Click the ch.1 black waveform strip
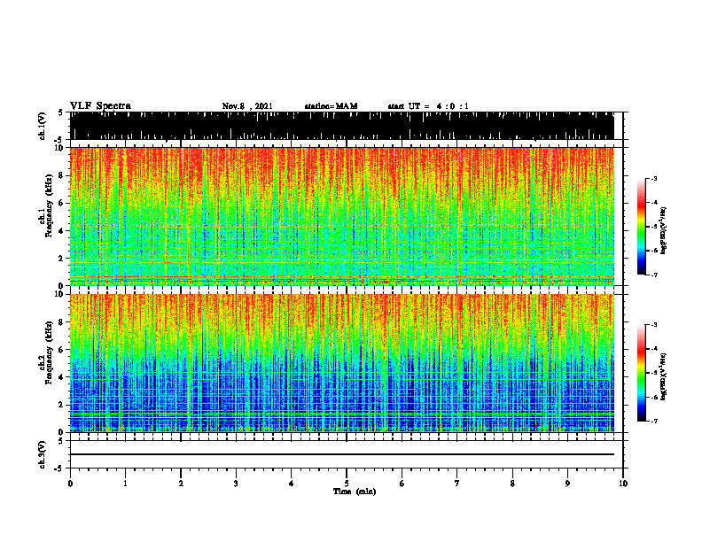The image size is (702, 542). coord(341,126)
